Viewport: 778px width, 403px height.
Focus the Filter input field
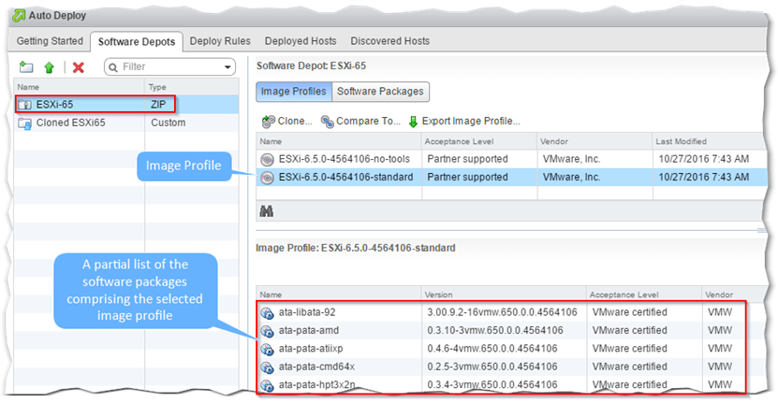point(171,67)
